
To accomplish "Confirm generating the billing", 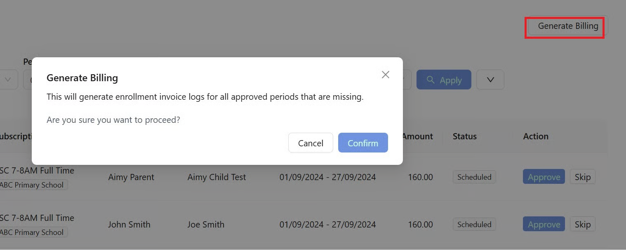I will [x=362, y=143].
